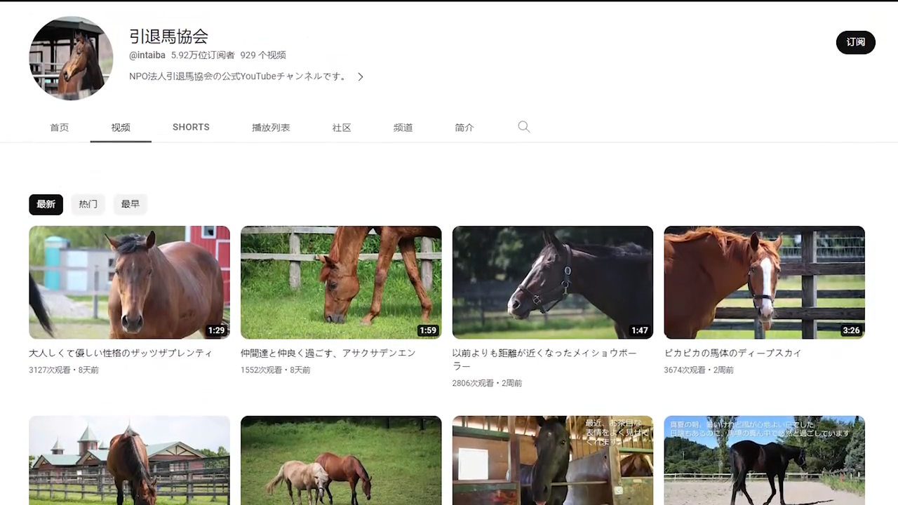This screenshot has width=898, height=505.
Task: Click the 929 个视频 video count
Action: (263, 55)
